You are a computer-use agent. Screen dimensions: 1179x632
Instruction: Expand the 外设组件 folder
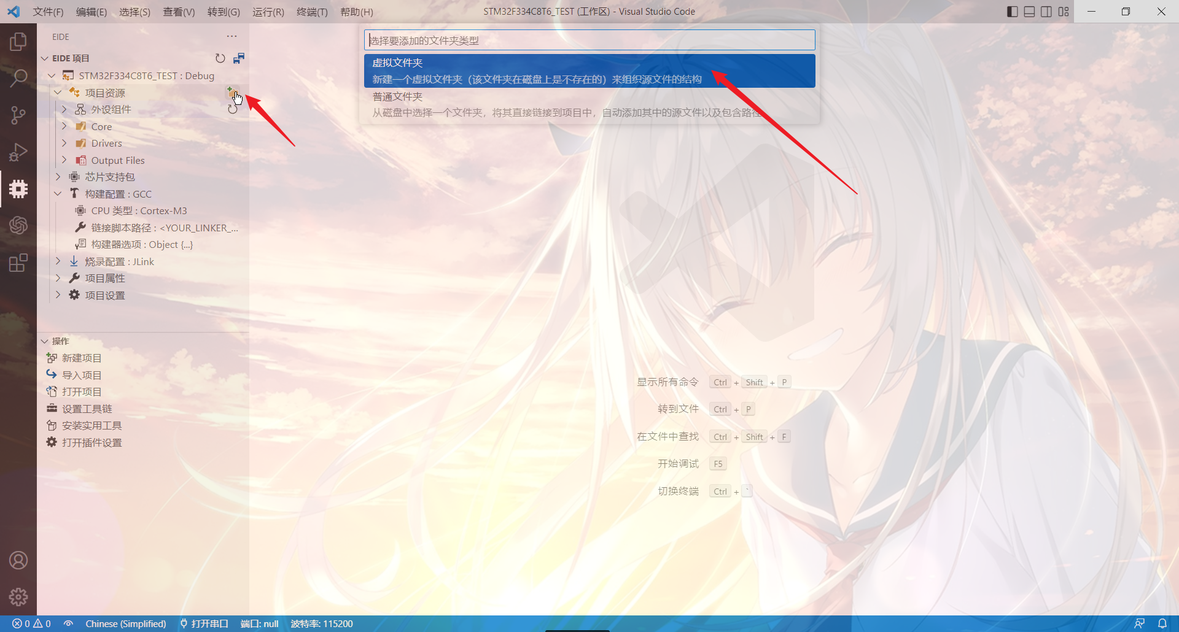pos(64,109)
